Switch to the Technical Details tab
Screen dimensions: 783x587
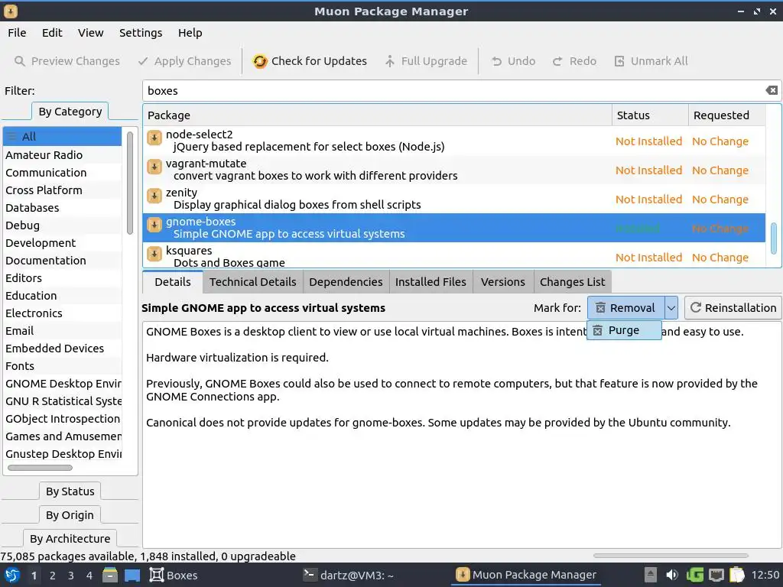[x=252, y=282]
